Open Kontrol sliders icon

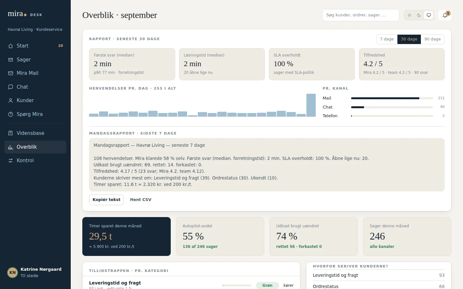point(11,161)
